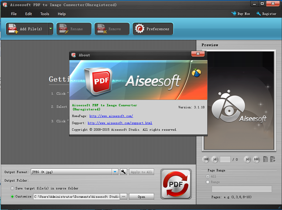
Task: Click the big red PDF convert button
Action: tap(176, 184)
